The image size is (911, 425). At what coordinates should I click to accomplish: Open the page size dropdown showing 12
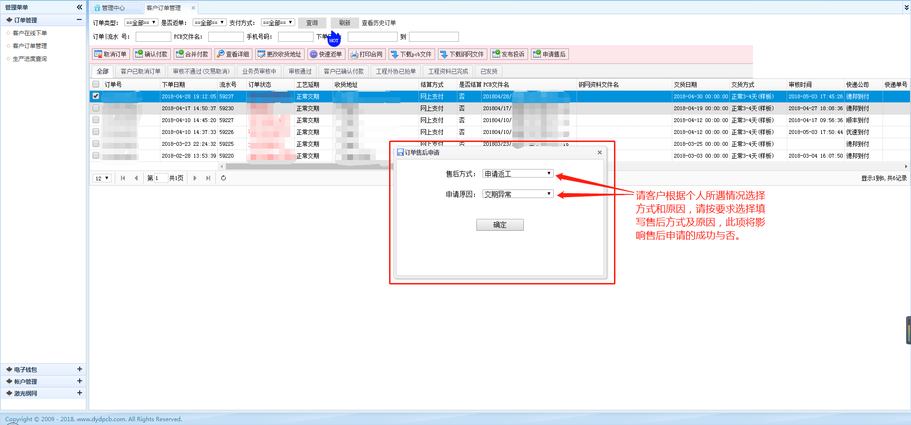point(102,178)
